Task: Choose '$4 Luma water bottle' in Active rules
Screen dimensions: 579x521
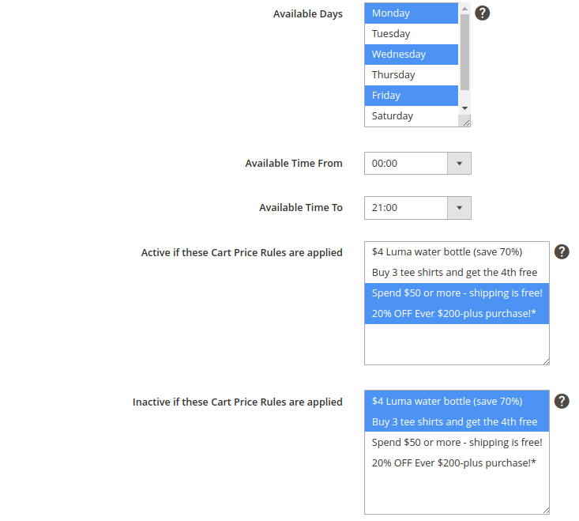Action: 457,252
